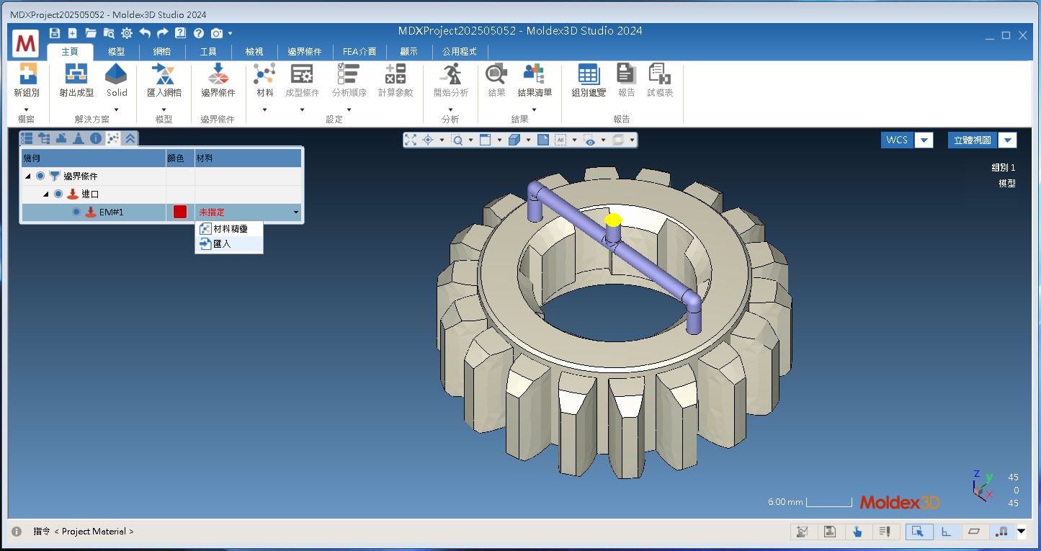1041x551 pixels.
Task: Expand the Solid dropdown arrow
Action: (116, 109)
